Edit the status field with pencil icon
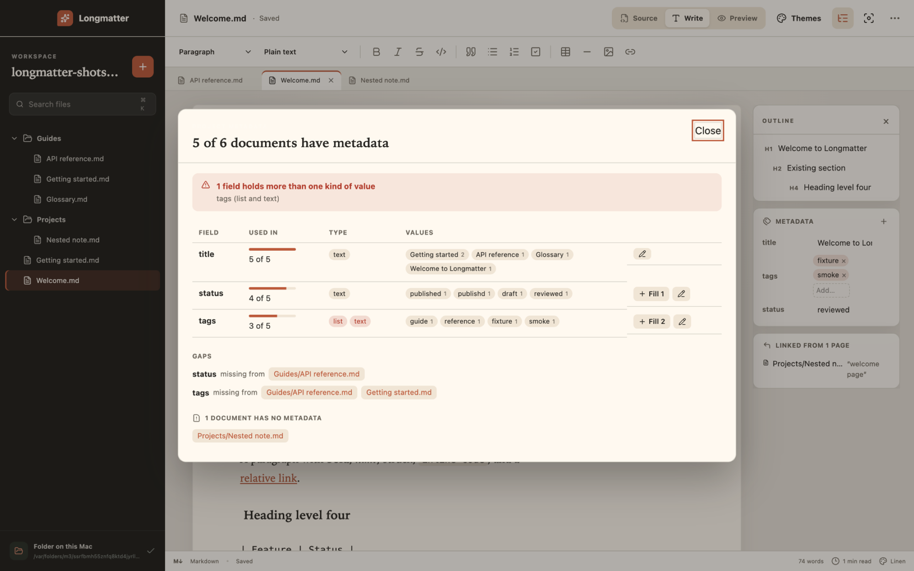The image size is (914, 571). point(681,294)
